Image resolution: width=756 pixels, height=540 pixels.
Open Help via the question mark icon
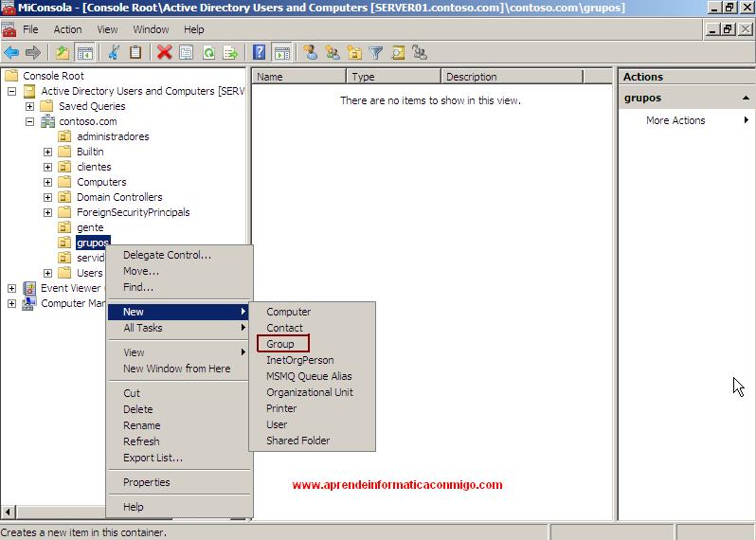[x=259, y=53]
